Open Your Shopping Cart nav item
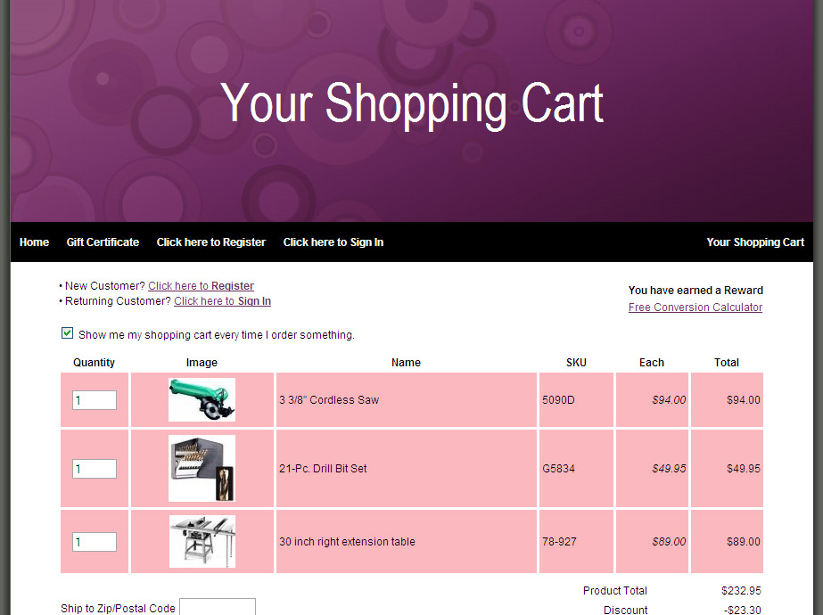This screenshot has width=823, height=615. (755, 242)
